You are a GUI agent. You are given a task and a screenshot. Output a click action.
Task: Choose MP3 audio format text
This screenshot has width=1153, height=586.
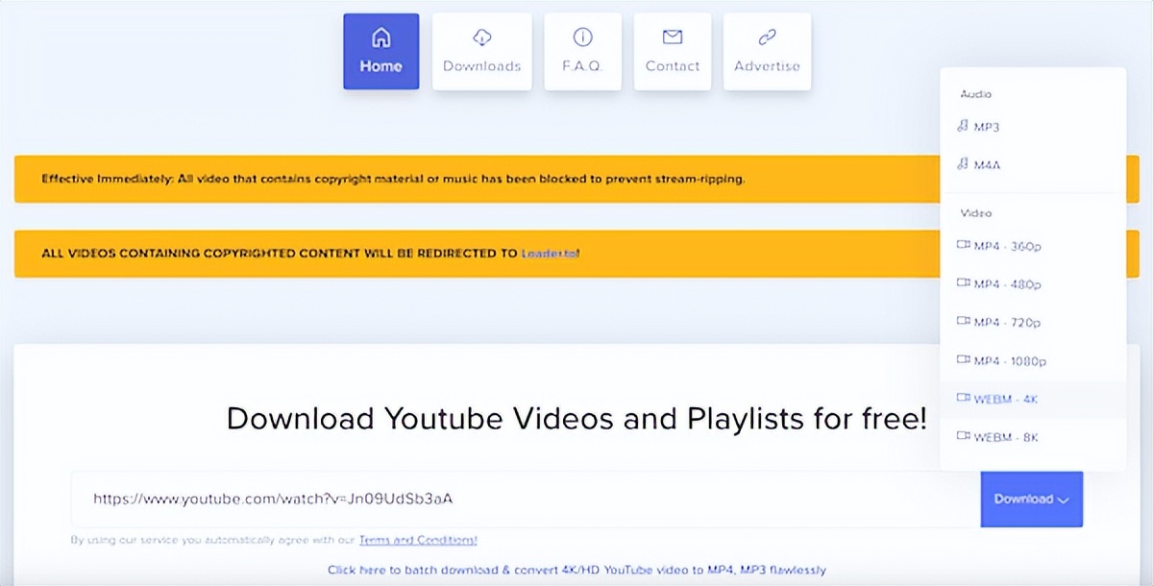(x=987, y=127)
